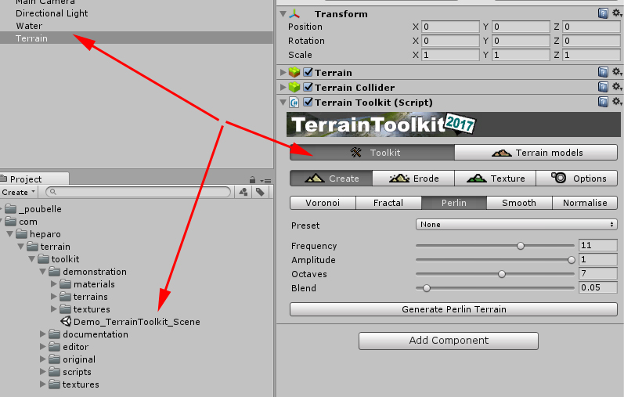Image resolution: width=624 pixels, height=397 pixels.
Task: Click the _poubelle folder icon
Action: (11, 208)
